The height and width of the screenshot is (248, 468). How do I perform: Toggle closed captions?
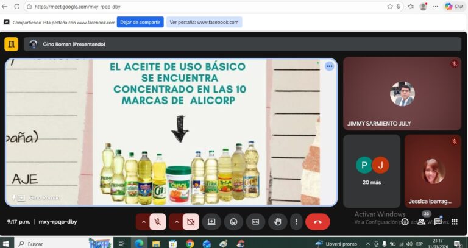click(x=256, y=222)
